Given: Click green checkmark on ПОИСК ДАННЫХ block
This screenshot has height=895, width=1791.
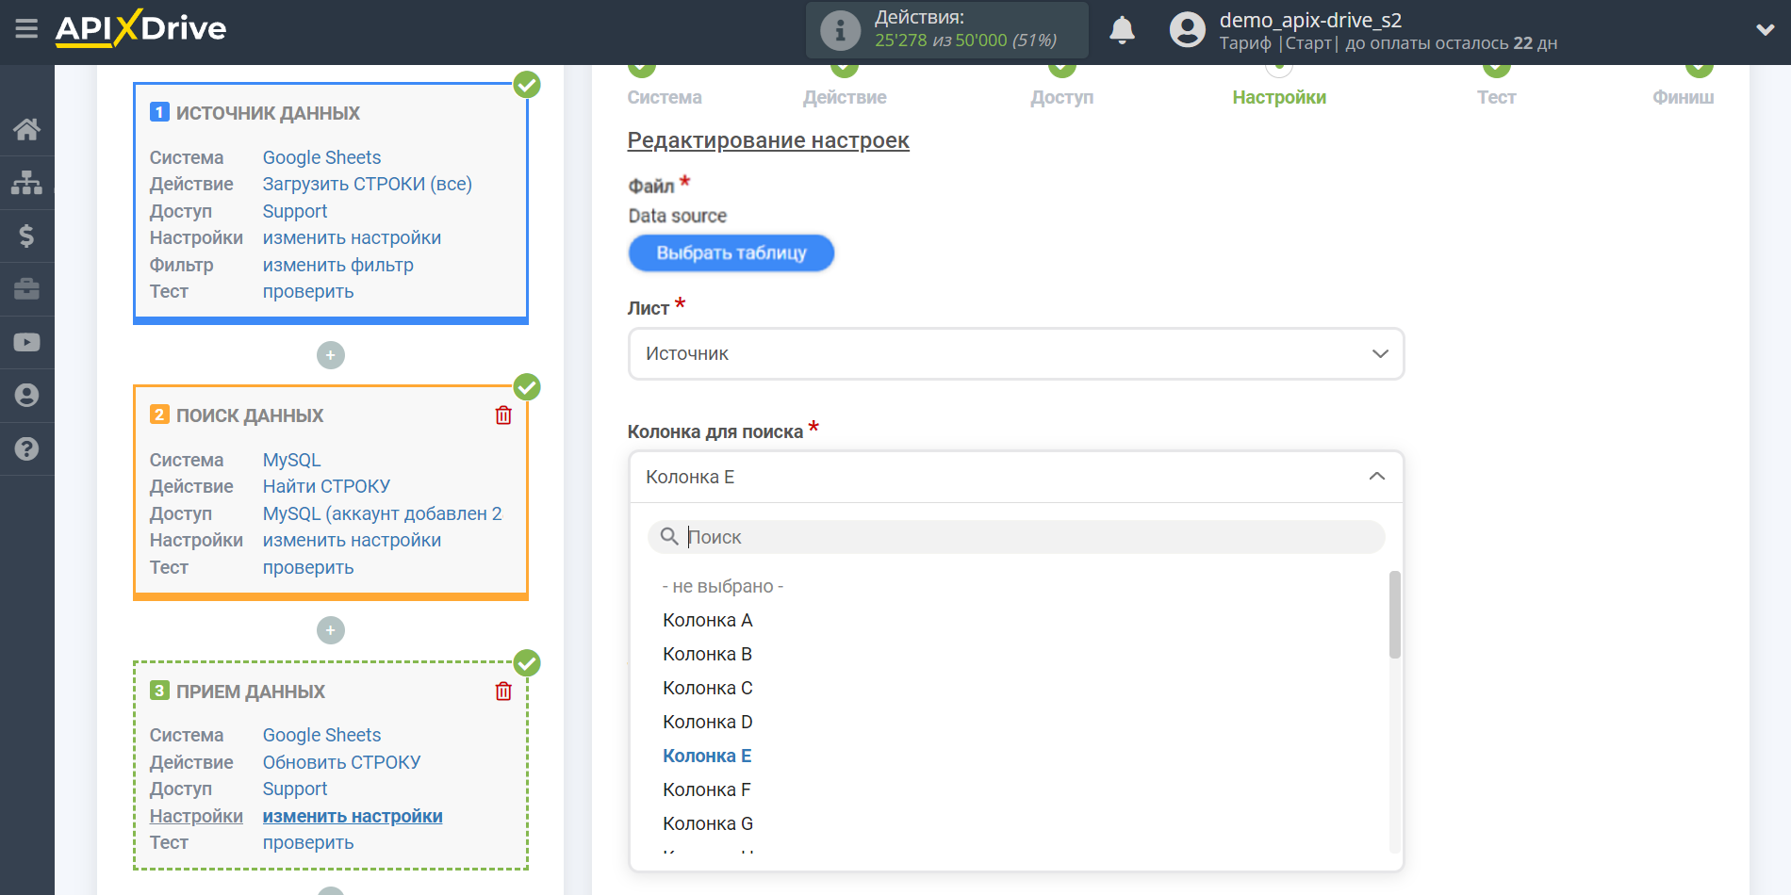Looking at the screenshot, I should [x=527, y=387].
